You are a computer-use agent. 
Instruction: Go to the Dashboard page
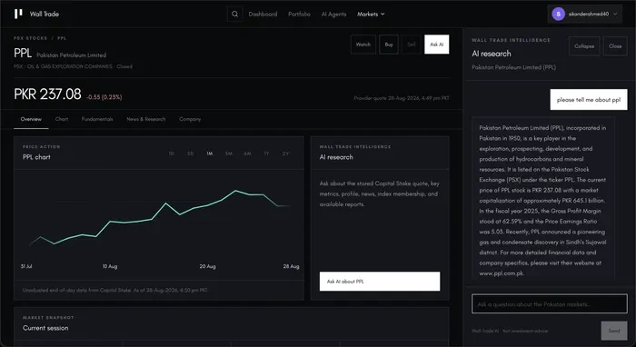pos(263,14)
